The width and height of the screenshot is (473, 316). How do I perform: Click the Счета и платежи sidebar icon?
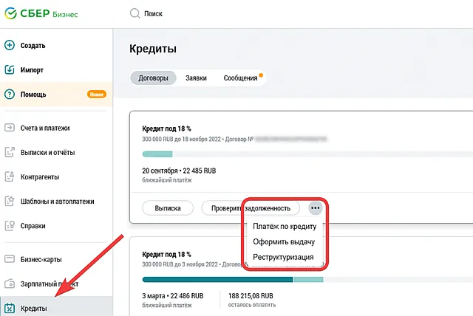10,128
